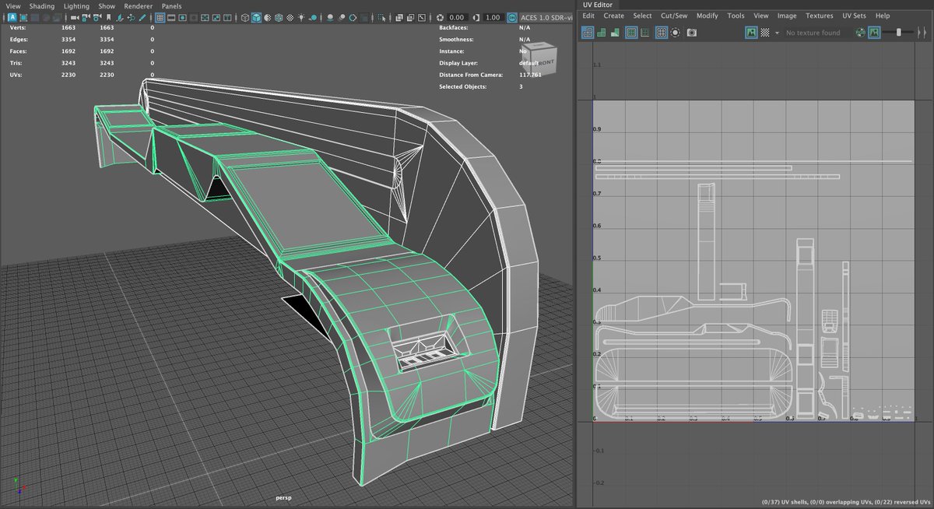Toggle the film gate icon
Image resolution: width=934 pixels, height=509 pixels.
170,17
